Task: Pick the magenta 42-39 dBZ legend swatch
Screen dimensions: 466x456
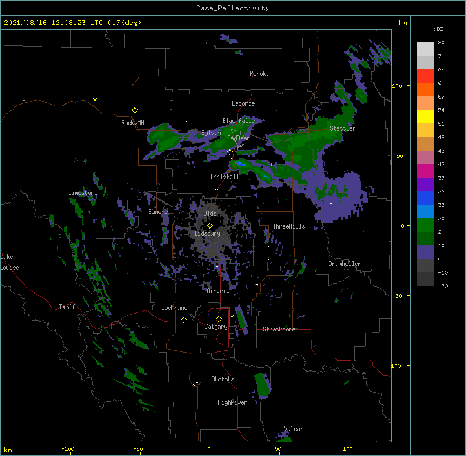Action: (x=425, y=171)
